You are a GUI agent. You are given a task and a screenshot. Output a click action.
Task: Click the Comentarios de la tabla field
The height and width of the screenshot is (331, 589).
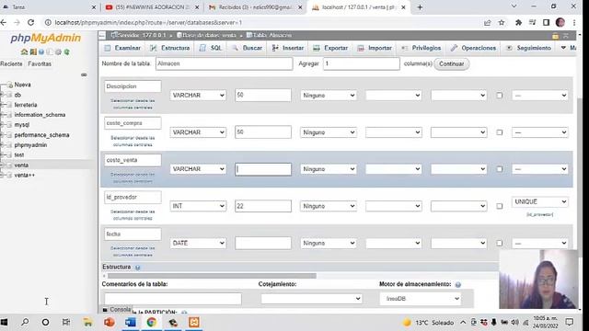coord(173,299)
